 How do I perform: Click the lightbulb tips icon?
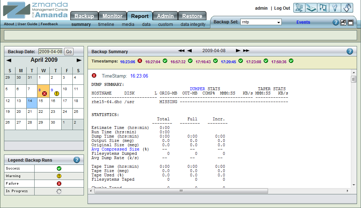point(335,8)
